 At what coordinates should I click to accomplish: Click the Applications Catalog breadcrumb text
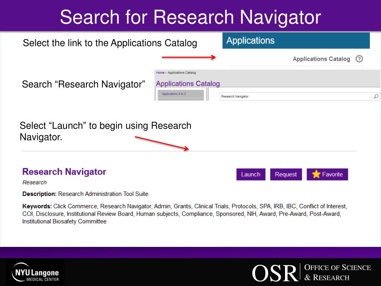(x=182, y=73)
